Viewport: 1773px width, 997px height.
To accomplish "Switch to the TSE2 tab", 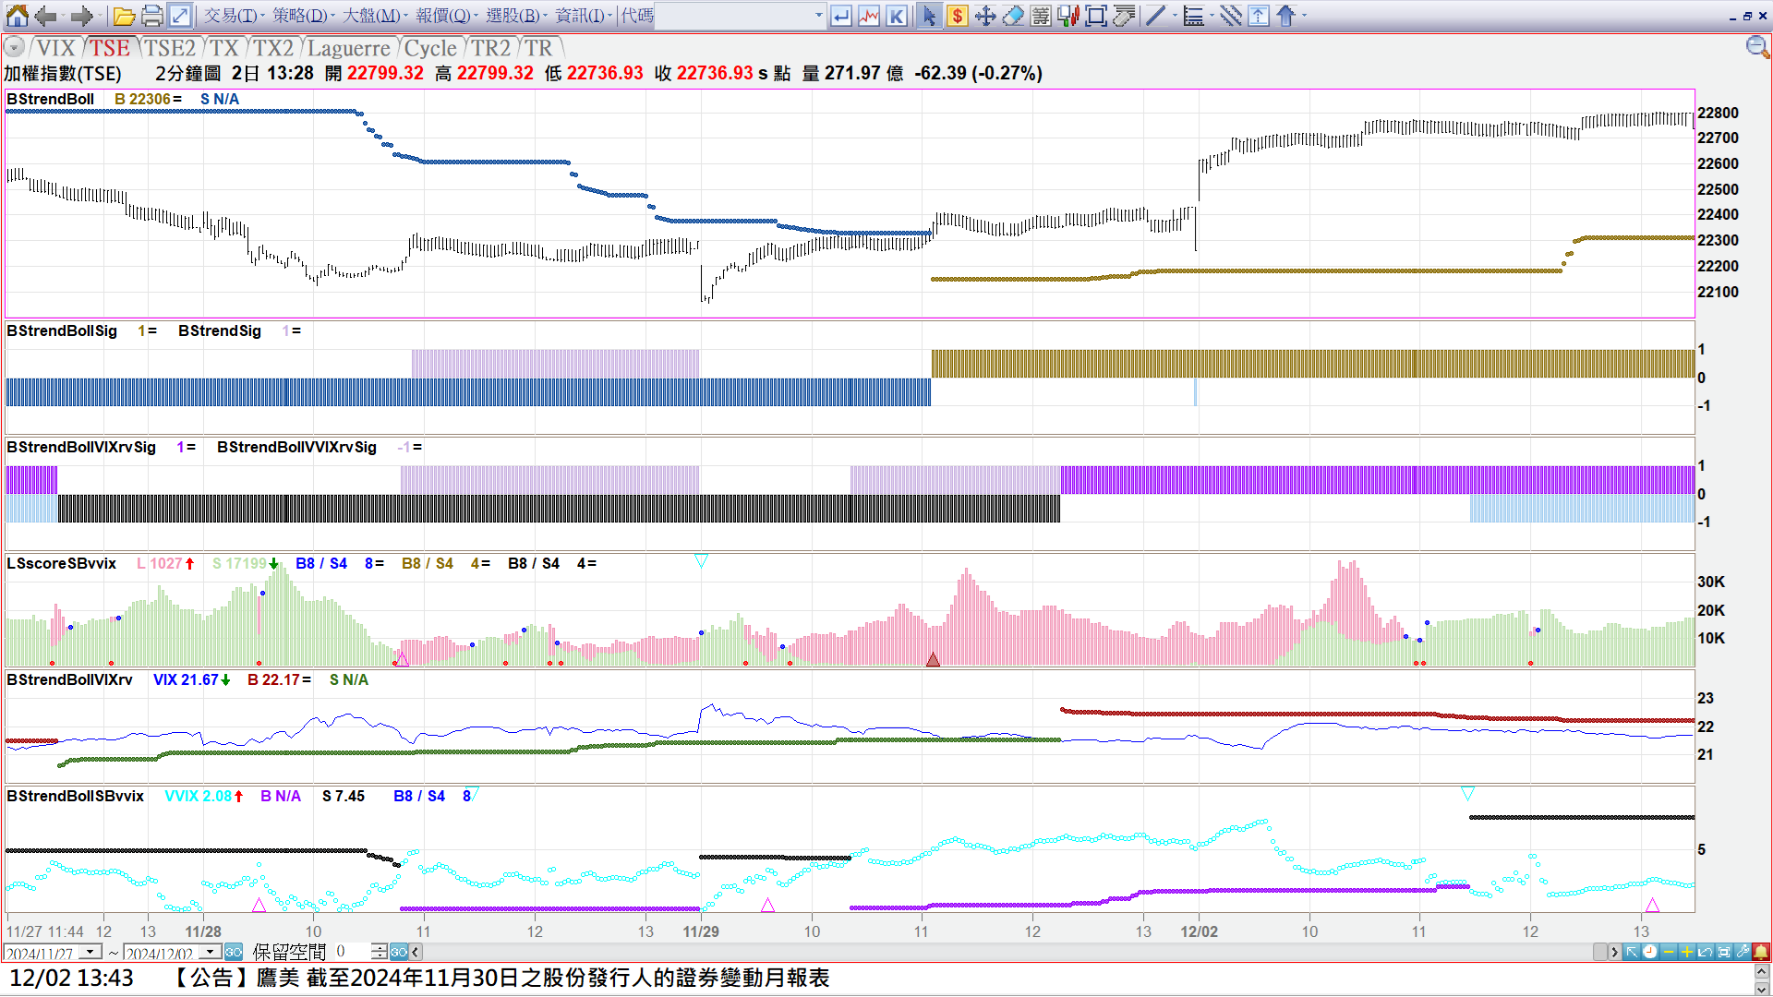I will coord(170,48).
